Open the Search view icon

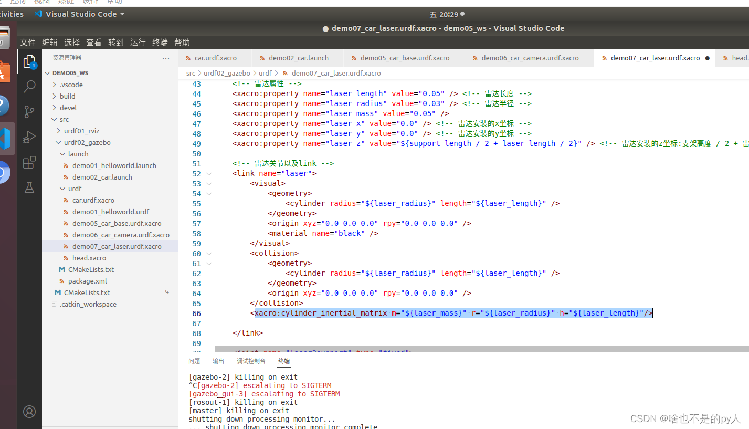(29, 87)
